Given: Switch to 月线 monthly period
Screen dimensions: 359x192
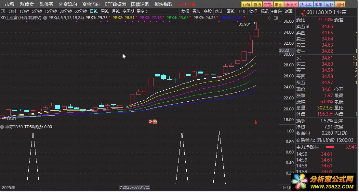Looking at the screenshot, I should point(116,11).
